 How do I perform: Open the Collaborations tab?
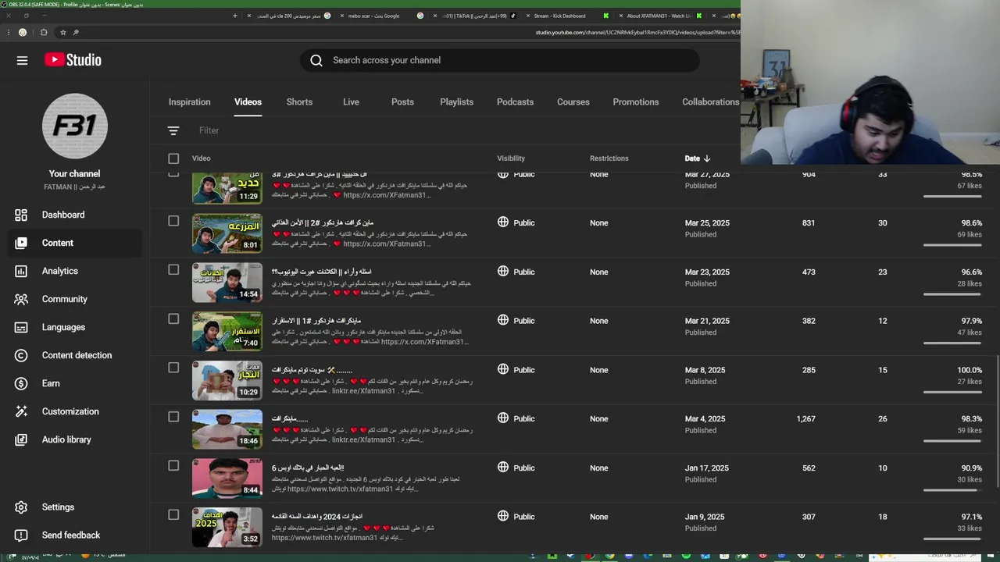point(710,102)
